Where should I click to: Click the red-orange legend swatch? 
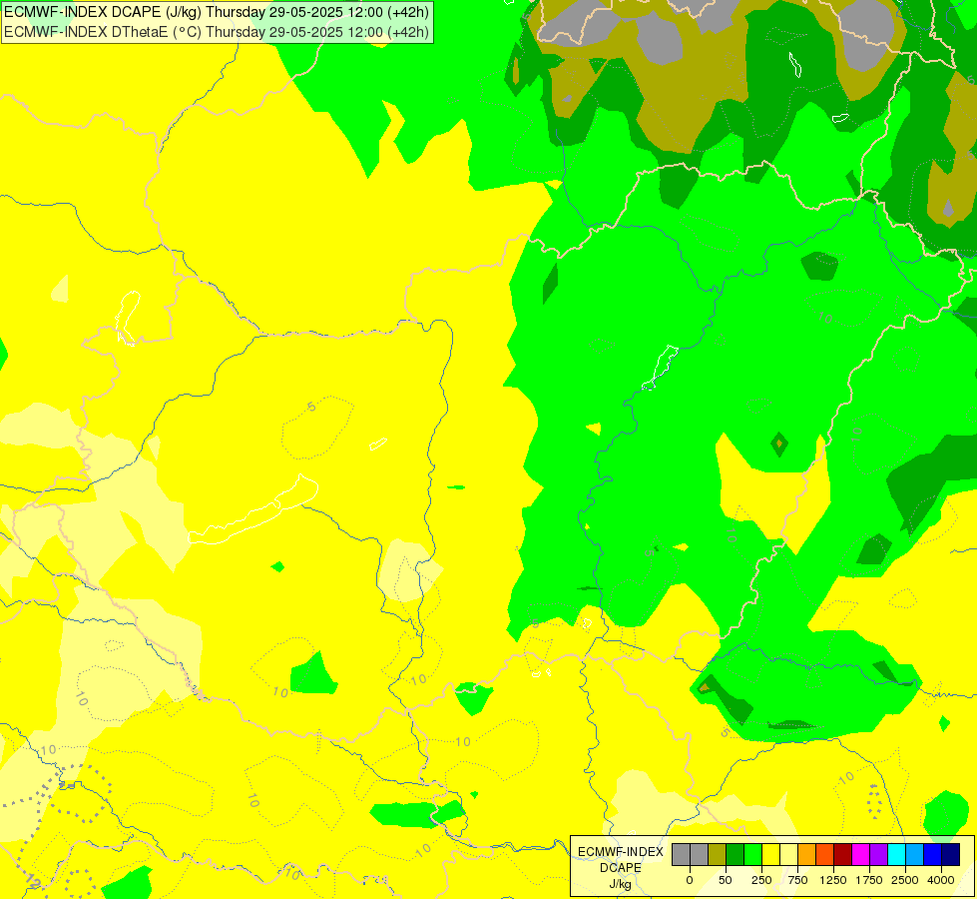pos(825,854)
